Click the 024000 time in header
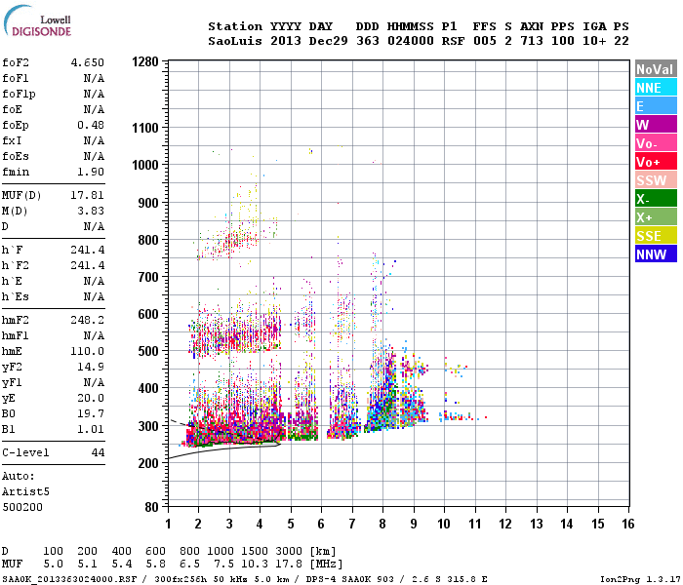Screen dimensions: 683x585 (411, 41)
